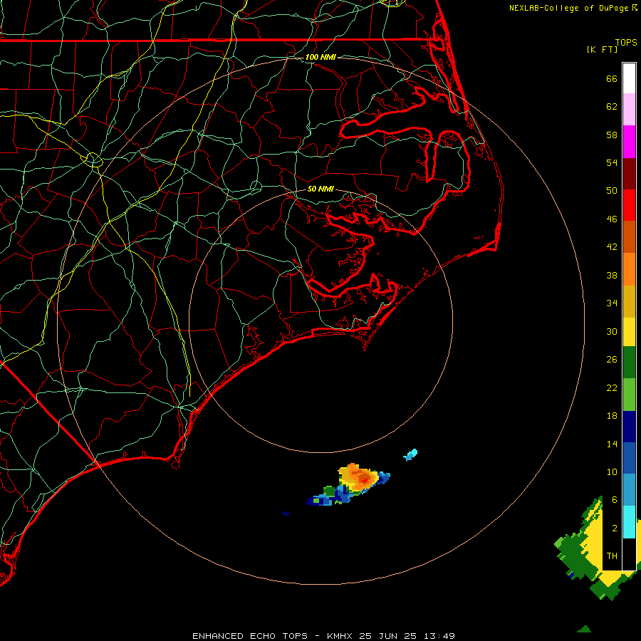Click the white swatch in the tops legend
This screenshot has height=641, width=641.
pos(629,78)
